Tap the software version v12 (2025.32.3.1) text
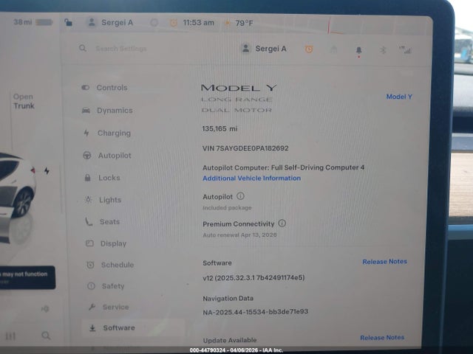 253,277
